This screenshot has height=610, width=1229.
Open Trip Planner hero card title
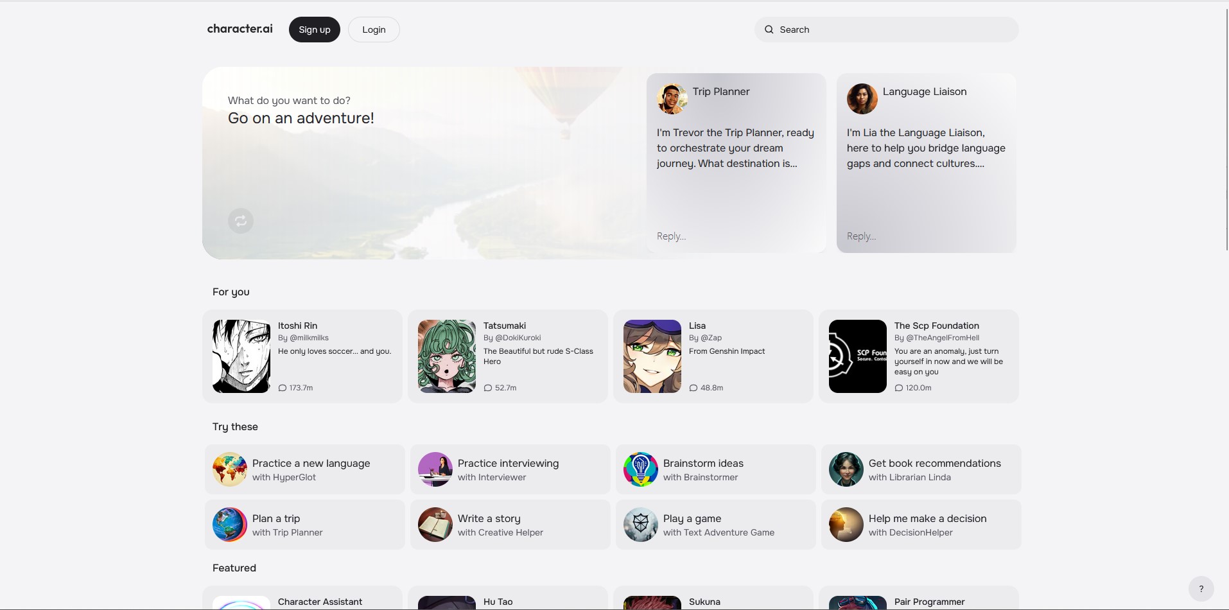[721, 91]
